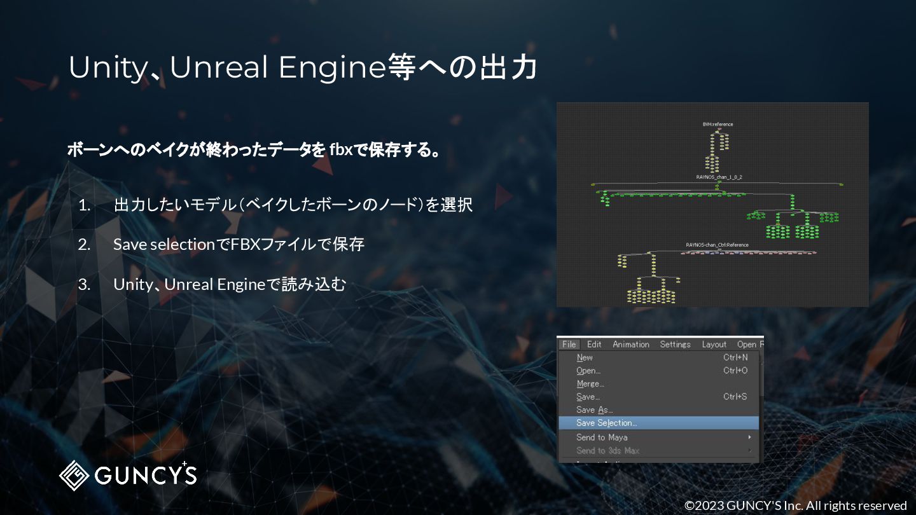Screen dimensions: 916x515
Task: Choose New in the File menu
Action: pos(658,357)
